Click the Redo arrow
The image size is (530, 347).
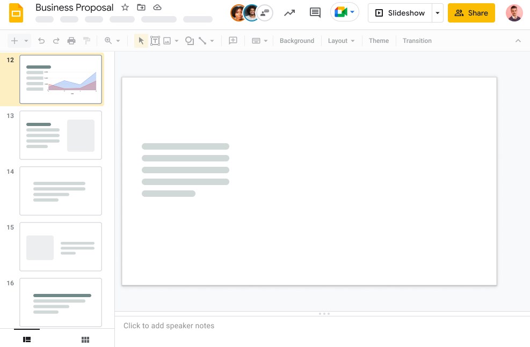[x=56, y=41]
